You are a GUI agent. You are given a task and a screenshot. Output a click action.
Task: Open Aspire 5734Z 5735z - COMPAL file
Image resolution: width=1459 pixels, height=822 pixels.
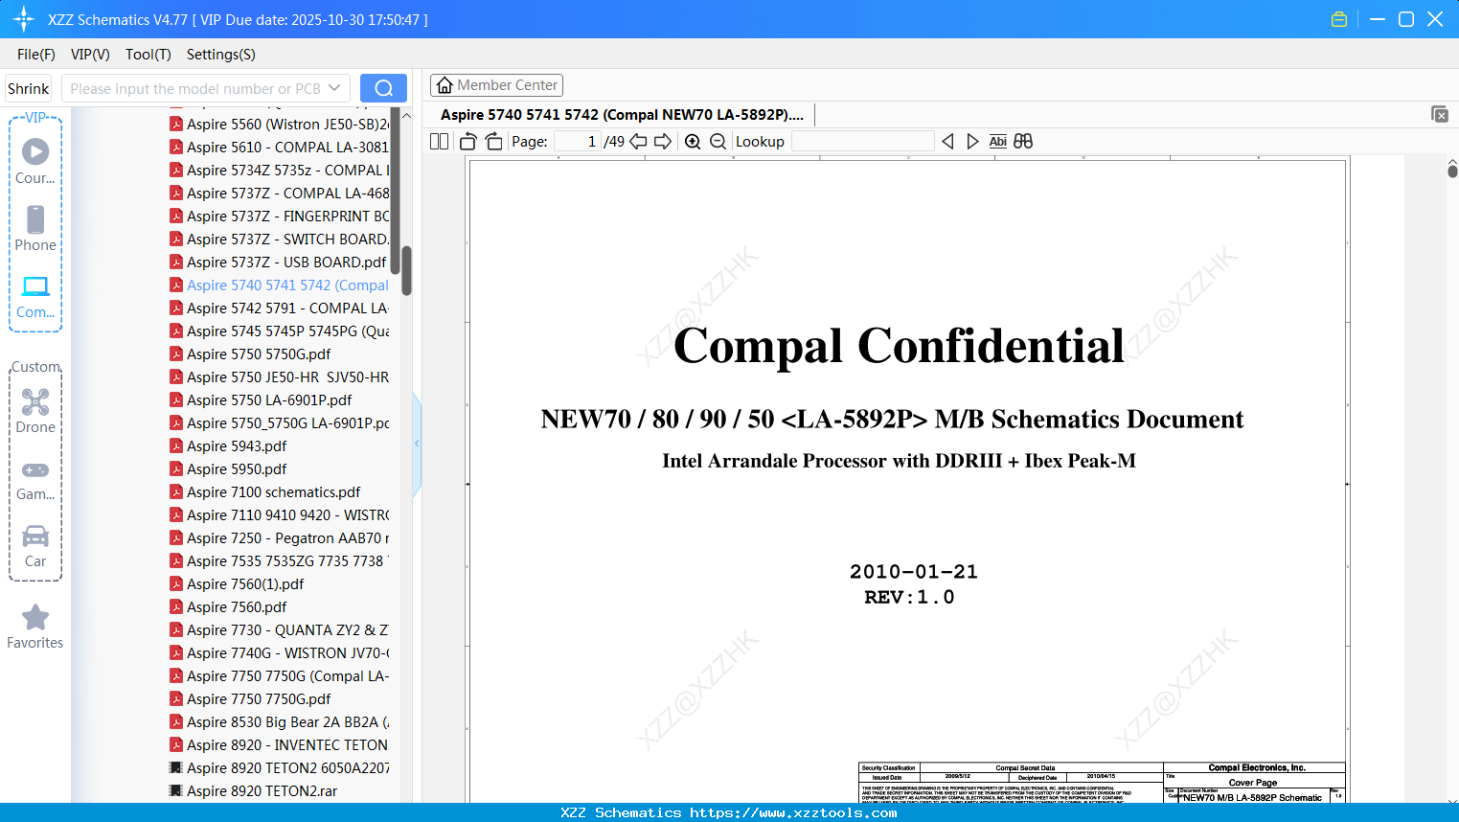point(279,170)
